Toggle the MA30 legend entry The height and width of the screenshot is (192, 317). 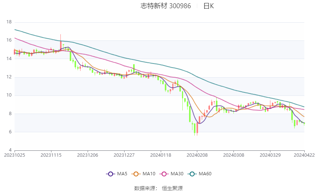172,174
